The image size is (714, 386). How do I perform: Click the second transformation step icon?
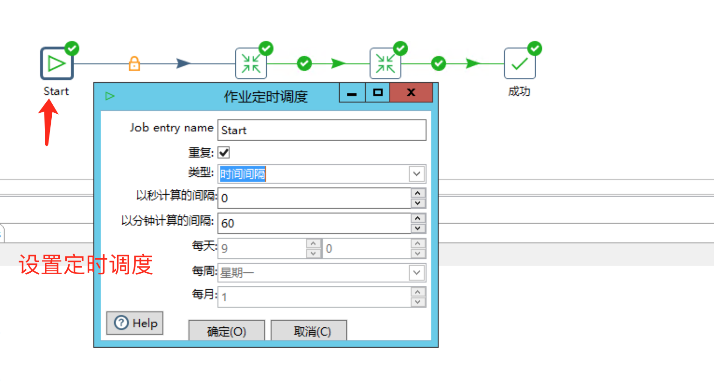(x=385, y=63)
